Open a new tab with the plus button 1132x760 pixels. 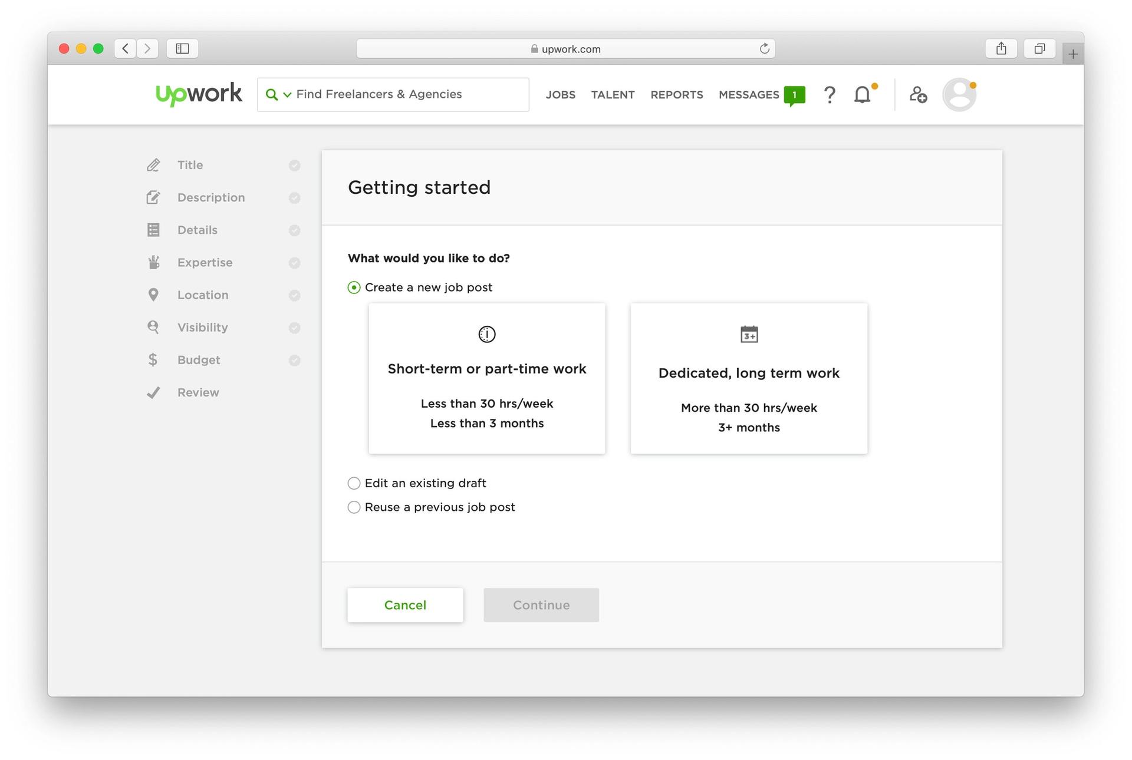tap(1073, 54)
